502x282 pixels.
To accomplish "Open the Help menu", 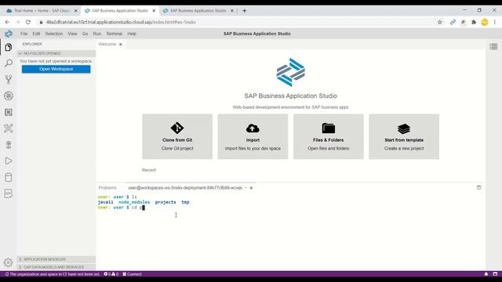I will coord(132,34).
